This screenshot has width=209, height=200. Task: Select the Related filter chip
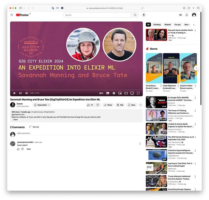click(x=167, y=25)
